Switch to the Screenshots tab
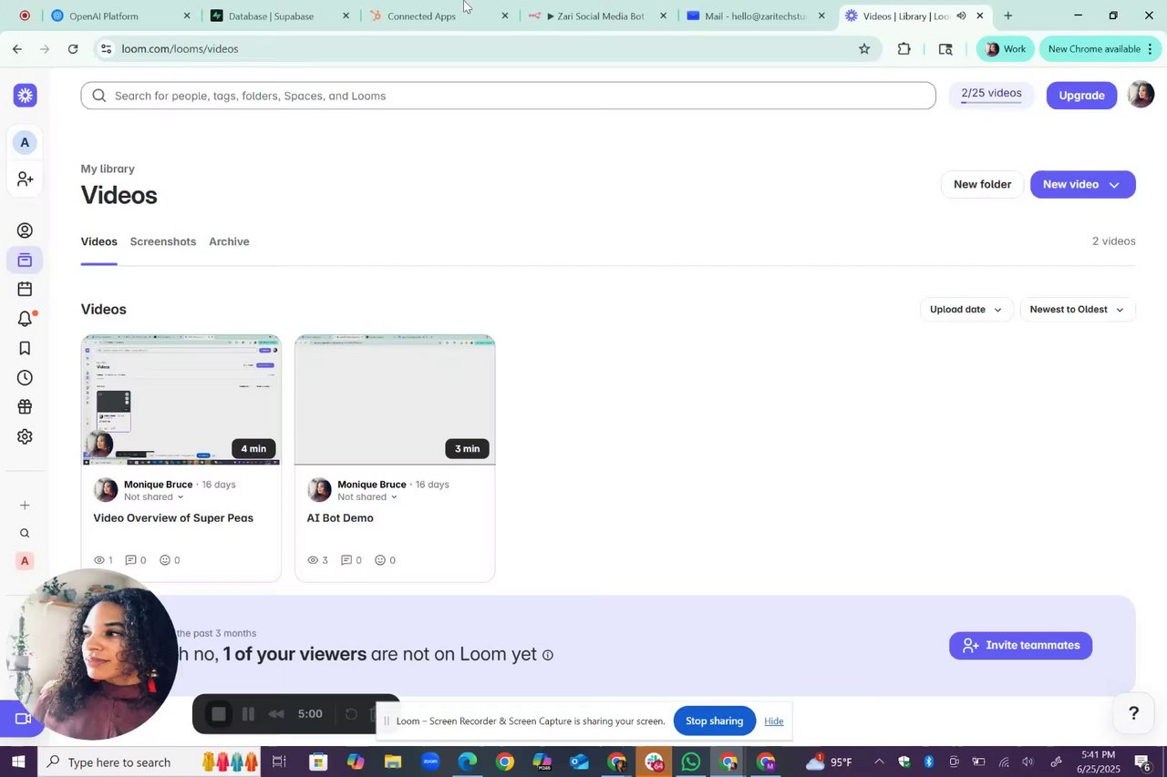The image size is (1167, 777). (162, 241)
